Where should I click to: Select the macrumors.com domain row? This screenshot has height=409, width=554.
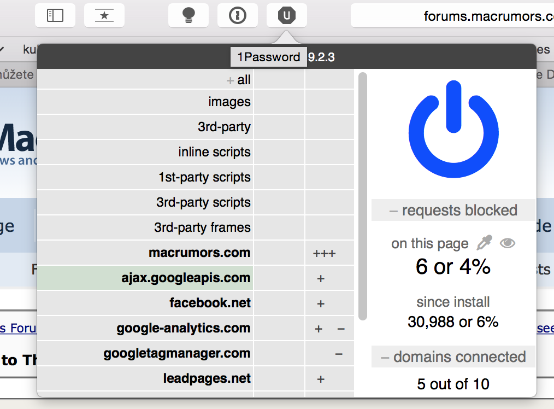145,253
